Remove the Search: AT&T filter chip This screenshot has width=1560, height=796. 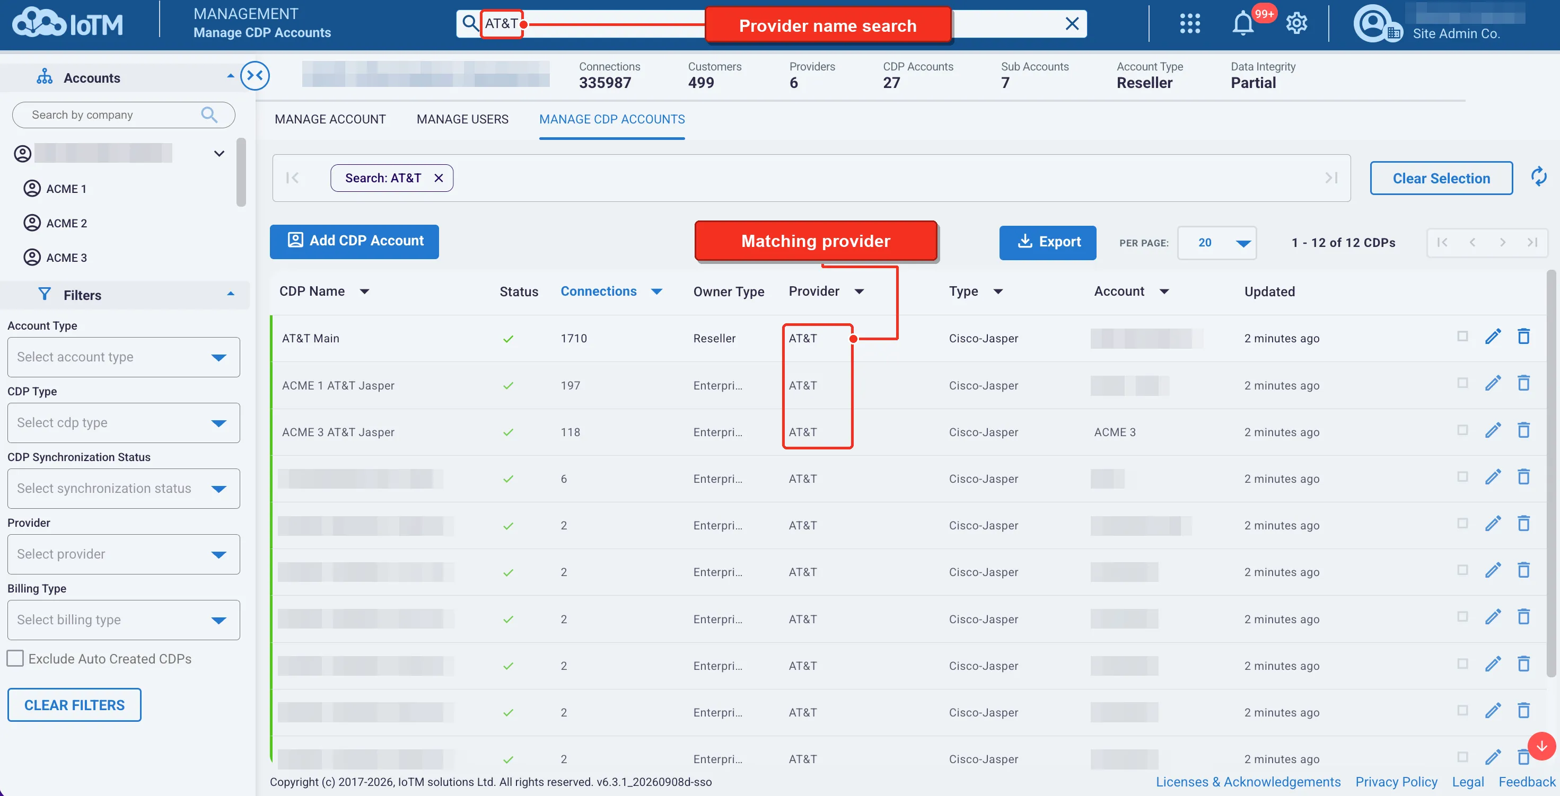click(x=439, y=178)
